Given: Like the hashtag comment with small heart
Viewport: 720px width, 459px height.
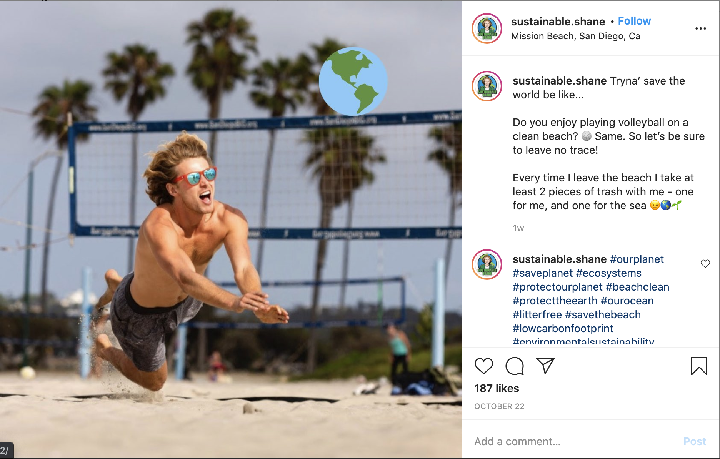Looking at the screenshot, I should point(705,264).
